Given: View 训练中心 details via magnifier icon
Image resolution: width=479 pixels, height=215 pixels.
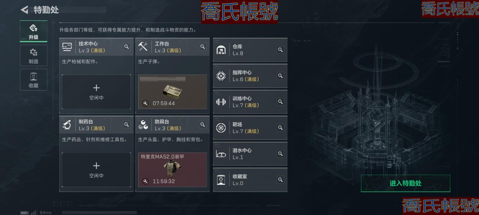Looking at the screenshot, I should pos(280,102).
